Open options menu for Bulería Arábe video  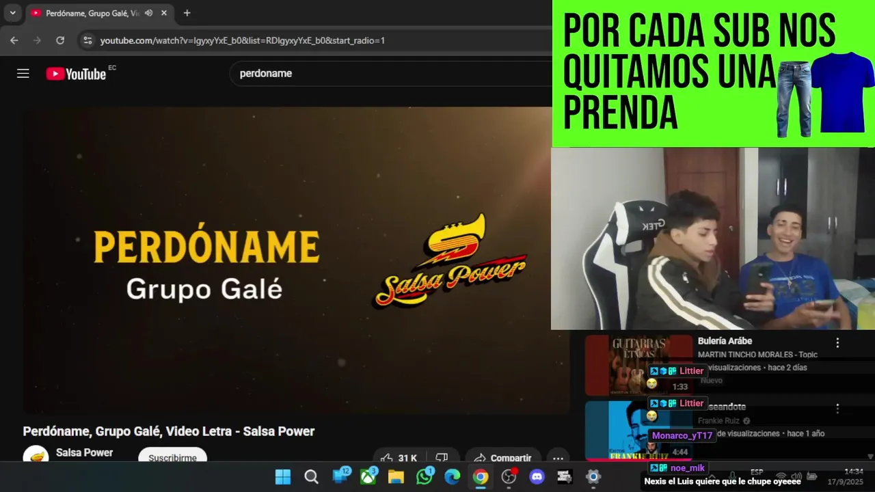[x=837, y=343]
